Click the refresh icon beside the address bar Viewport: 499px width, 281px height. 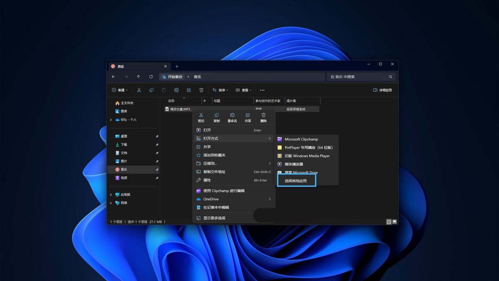click(x=151, y=77)
